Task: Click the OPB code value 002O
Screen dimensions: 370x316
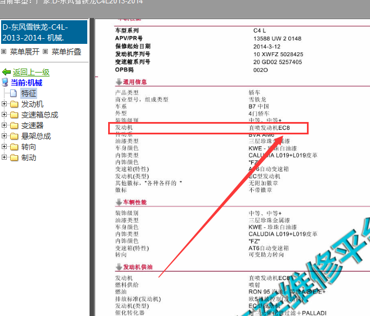Action: pyautogui.click(x=261, y=70)
